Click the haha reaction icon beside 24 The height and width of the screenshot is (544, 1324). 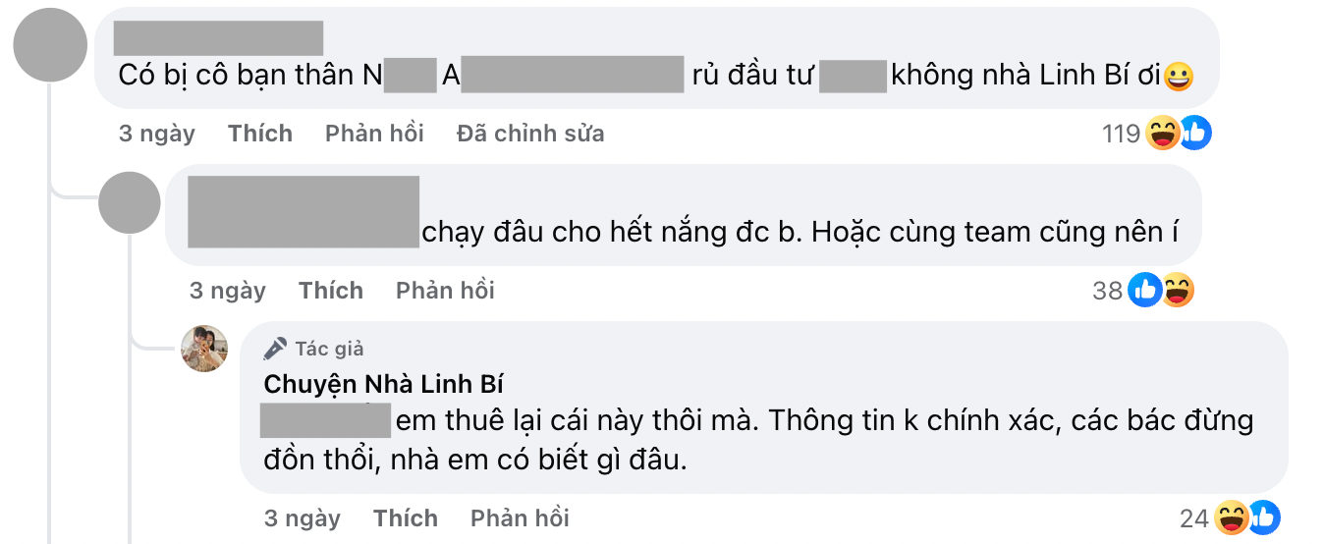coord(1232,517)
